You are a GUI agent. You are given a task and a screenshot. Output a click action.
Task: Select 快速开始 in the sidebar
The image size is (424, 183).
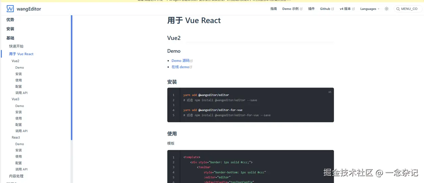(16, 46)
